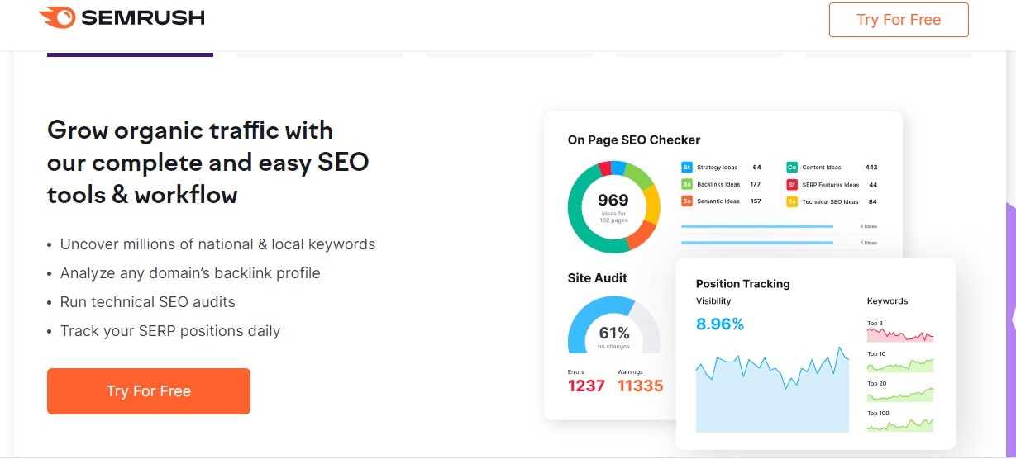
Task: Click the 969 ideas donut chart
Action: click(614, 206)
